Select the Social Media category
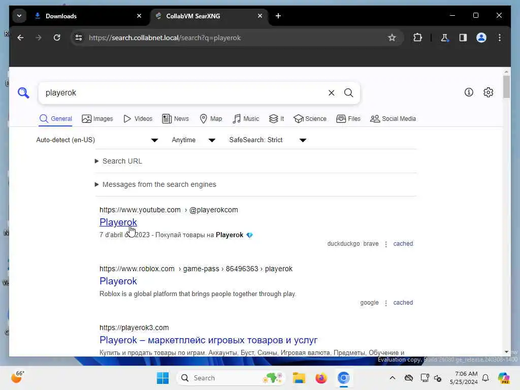The image size is (520, 390). 393,119
